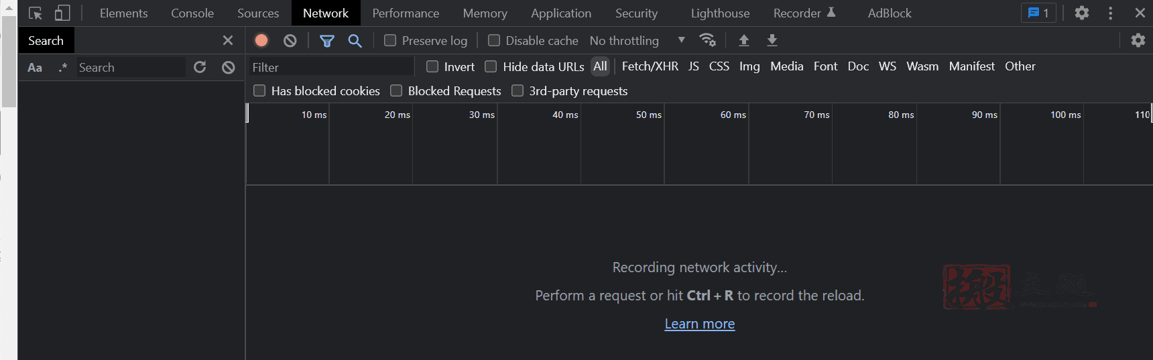Screen dimensions: 1153x360
Task: Click the inspect element picker icon
Action: 36,13
